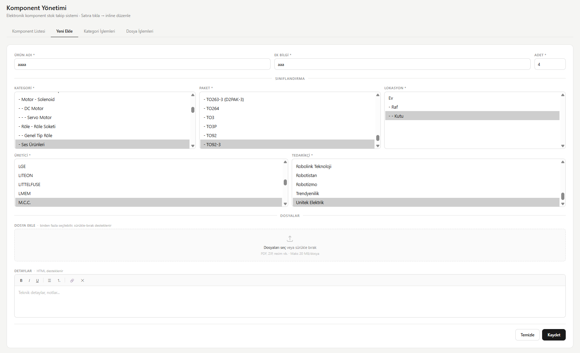Select DC Motor in Kategori list
This screenshot has height=353, width=580.
[34, 109]
